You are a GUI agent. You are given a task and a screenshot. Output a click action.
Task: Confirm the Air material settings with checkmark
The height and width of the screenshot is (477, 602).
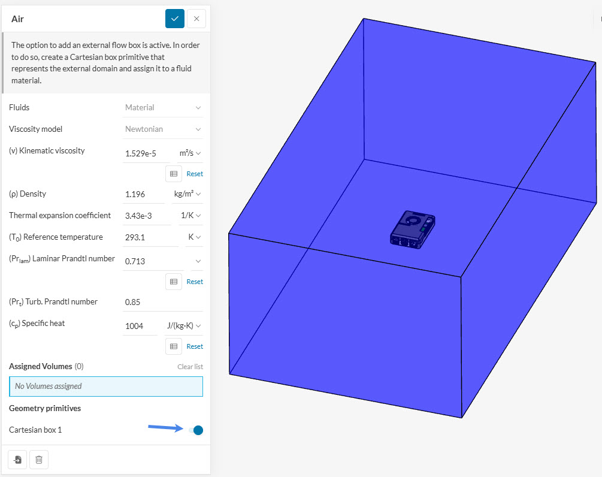click(174, 19)
